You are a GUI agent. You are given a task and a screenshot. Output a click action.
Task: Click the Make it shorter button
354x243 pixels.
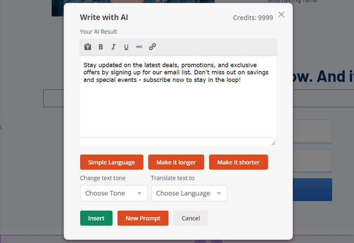(x=238, y=162)
